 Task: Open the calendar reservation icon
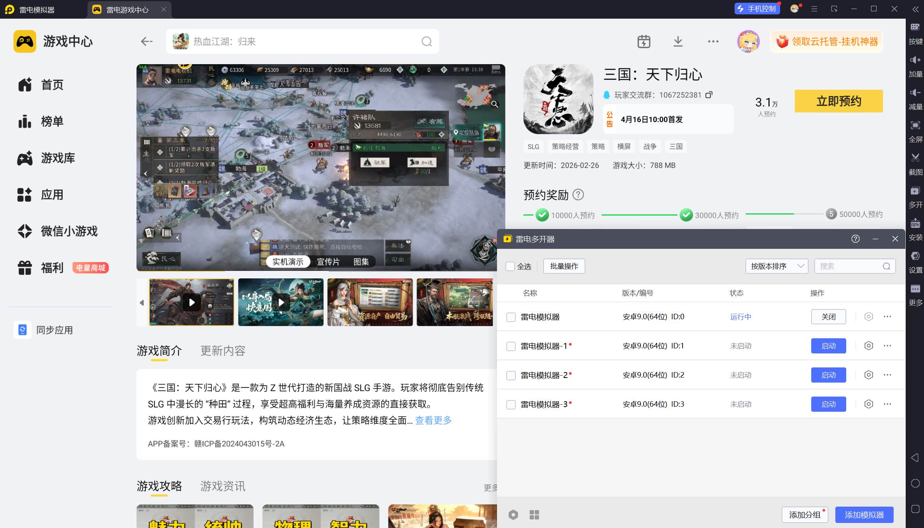644,41
